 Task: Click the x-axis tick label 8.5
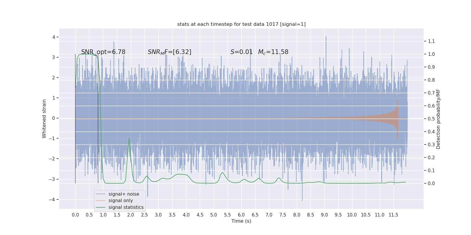click(311, 215)
